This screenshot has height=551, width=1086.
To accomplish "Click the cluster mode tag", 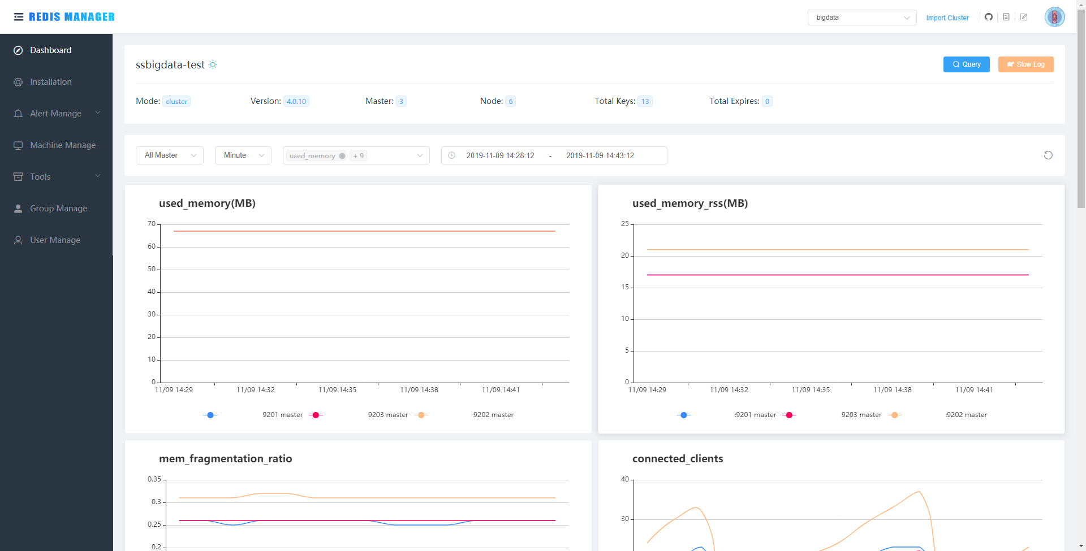I will [x=176, y=102].
